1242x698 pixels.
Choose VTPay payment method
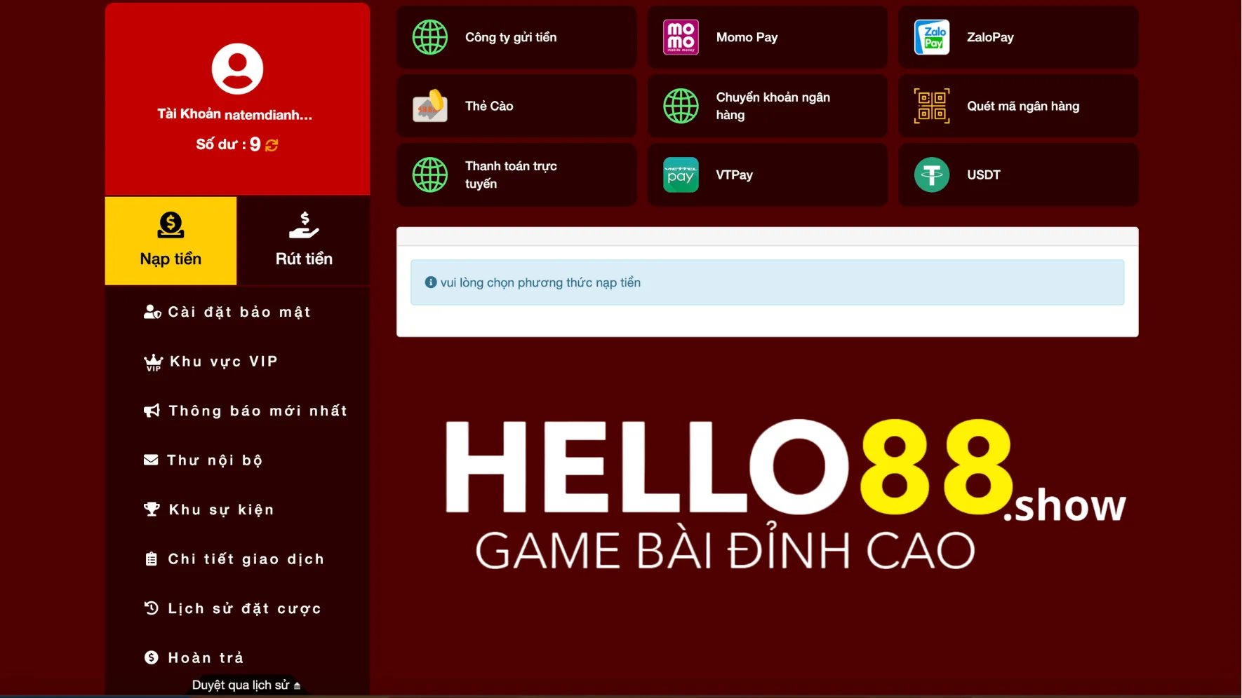coord(767,174)
